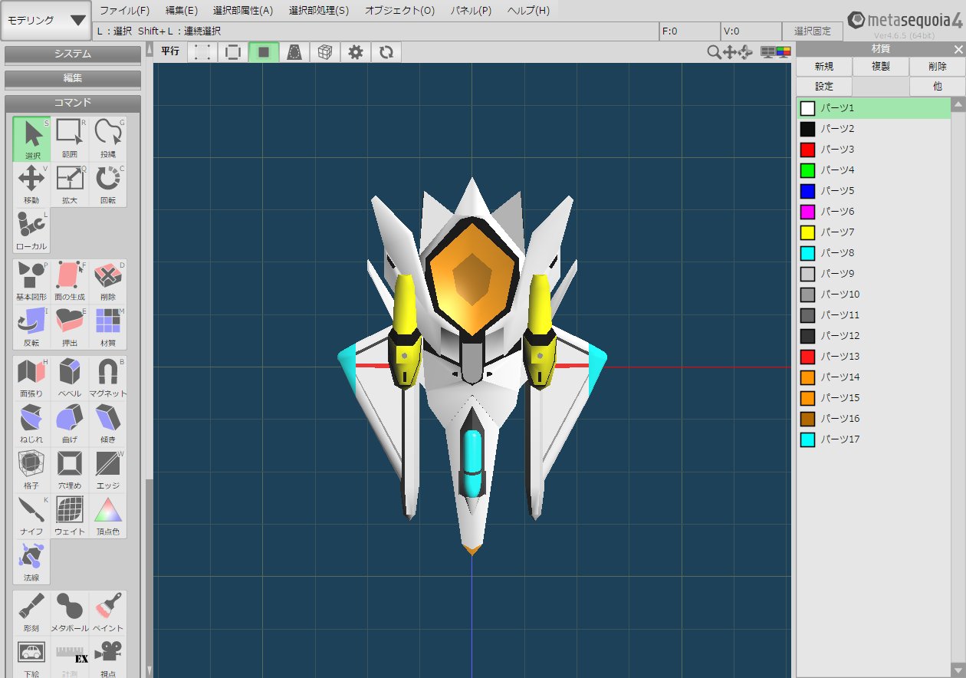
Task: Open the モデリング mode dropdown
Action: 46,21
